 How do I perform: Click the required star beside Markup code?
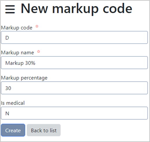pyautogui.click(x=37, y=26)
